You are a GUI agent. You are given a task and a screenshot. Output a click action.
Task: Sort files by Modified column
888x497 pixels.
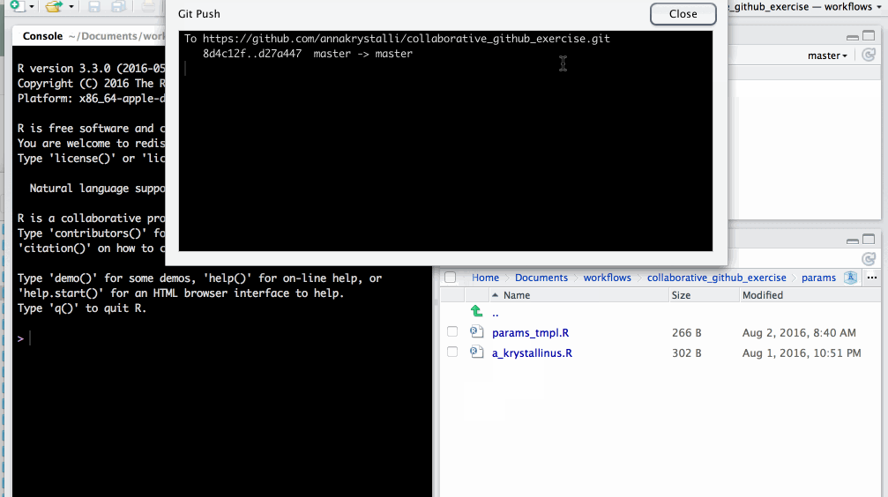tap(810, 295)
